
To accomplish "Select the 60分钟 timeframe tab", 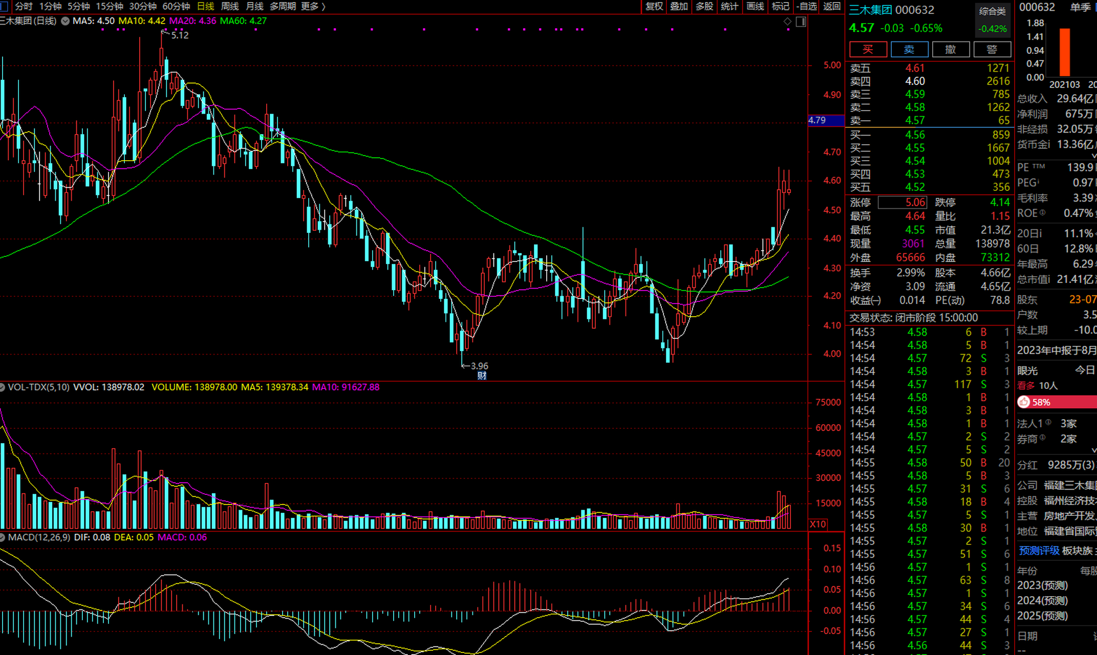I will [x=176, y=6].
